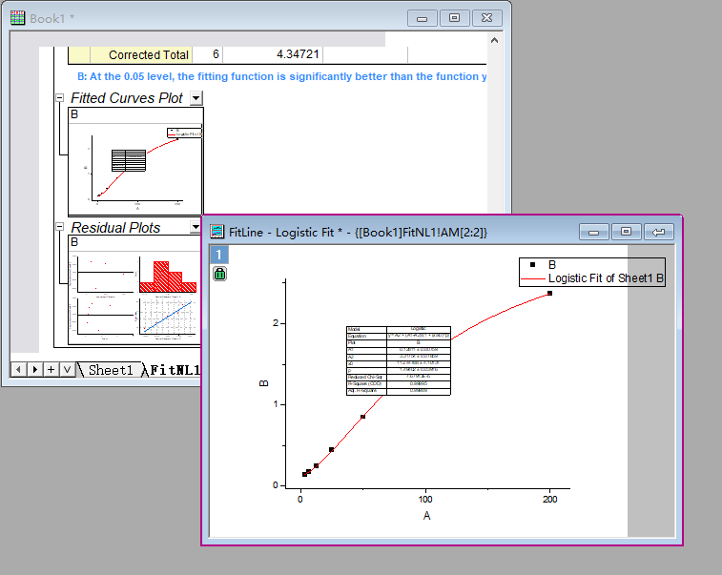Click y-axis tick label 2
Image resolution: width=722 pixels, height=575 pixels.
pos(276,323)
